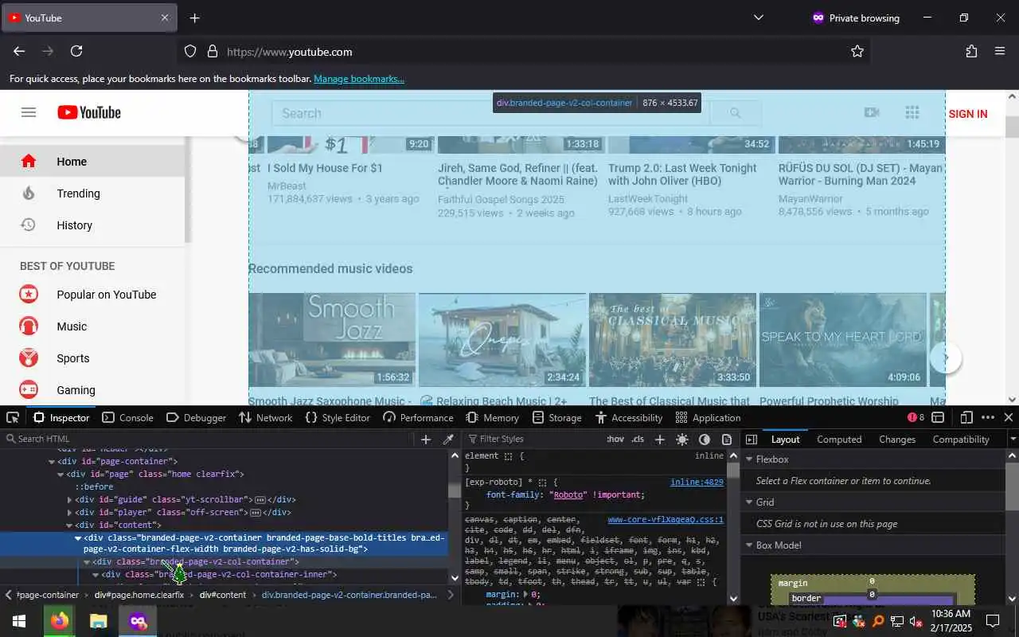Select the ::before pseudo-element node

[95, 487]
